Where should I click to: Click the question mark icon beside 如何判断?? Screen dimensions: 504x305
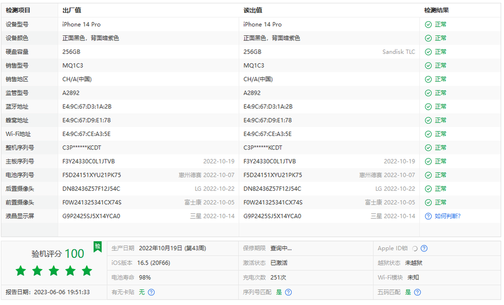[428, 216]
